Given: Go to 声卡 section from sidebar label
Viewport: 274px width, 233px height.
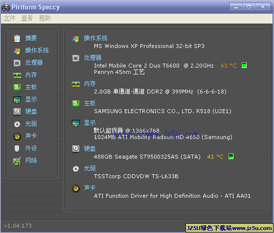Looking at the screenshot, I should [x=31, y=136].
